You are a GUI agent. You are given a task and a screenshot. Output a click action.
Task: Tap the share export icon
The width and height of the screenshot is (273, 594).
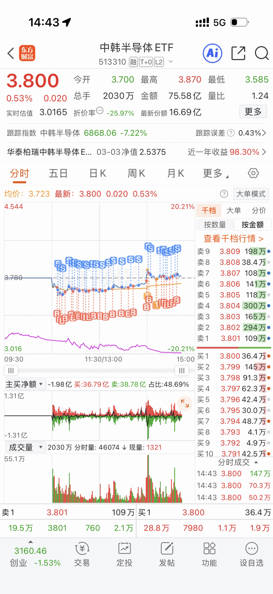click(238, 53)
